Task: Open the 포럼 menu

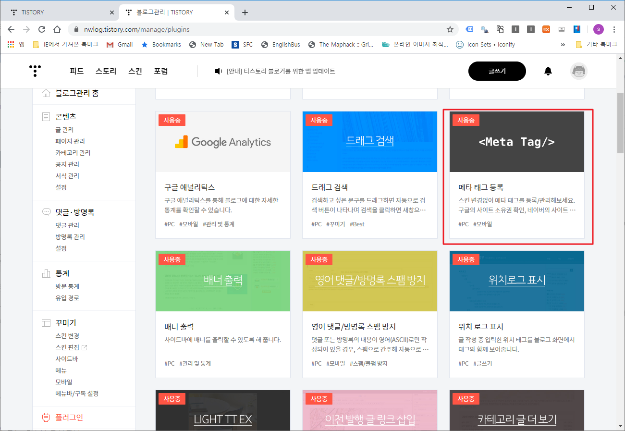Action: pyautogui.click(x=161, y=71)
